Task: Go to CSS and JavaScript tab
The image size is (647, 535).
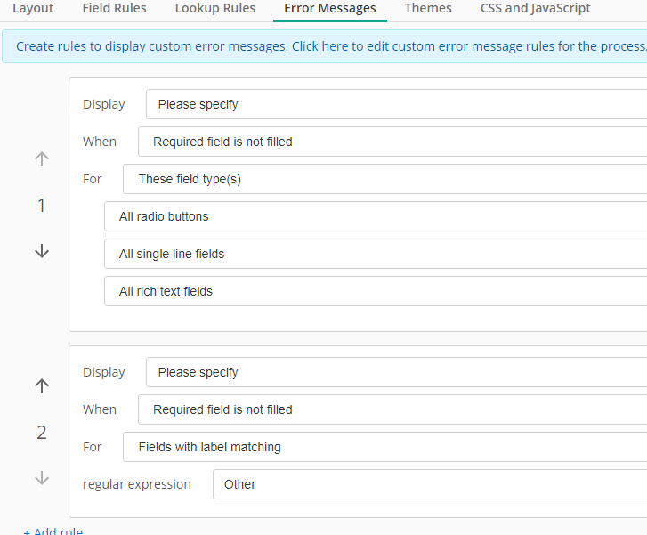Action: (x=535, y=8)
